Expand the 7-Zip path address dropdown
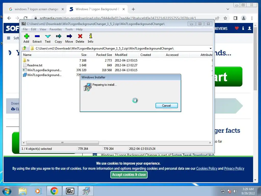This screenshot has width=261, height=196. (x=211, y=48)
